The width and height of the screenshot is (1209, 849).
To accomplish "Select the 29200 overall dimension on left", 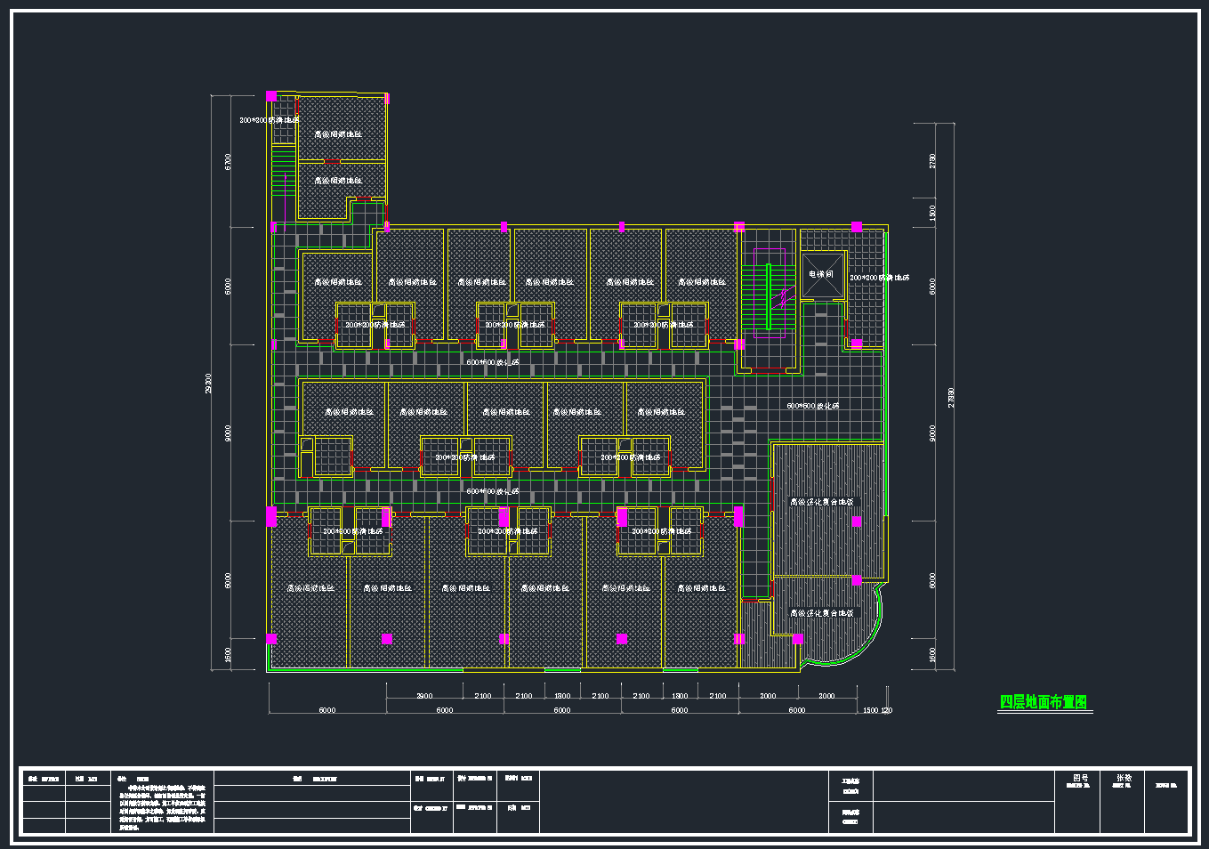I will (209, 384).
